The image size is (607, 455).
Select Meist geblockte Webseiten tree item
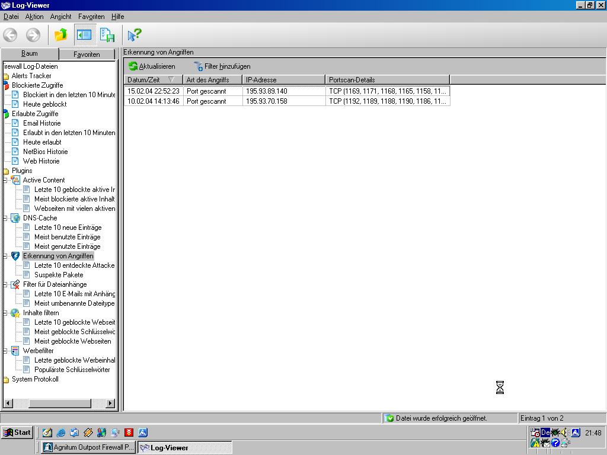(x=73, y=341)
